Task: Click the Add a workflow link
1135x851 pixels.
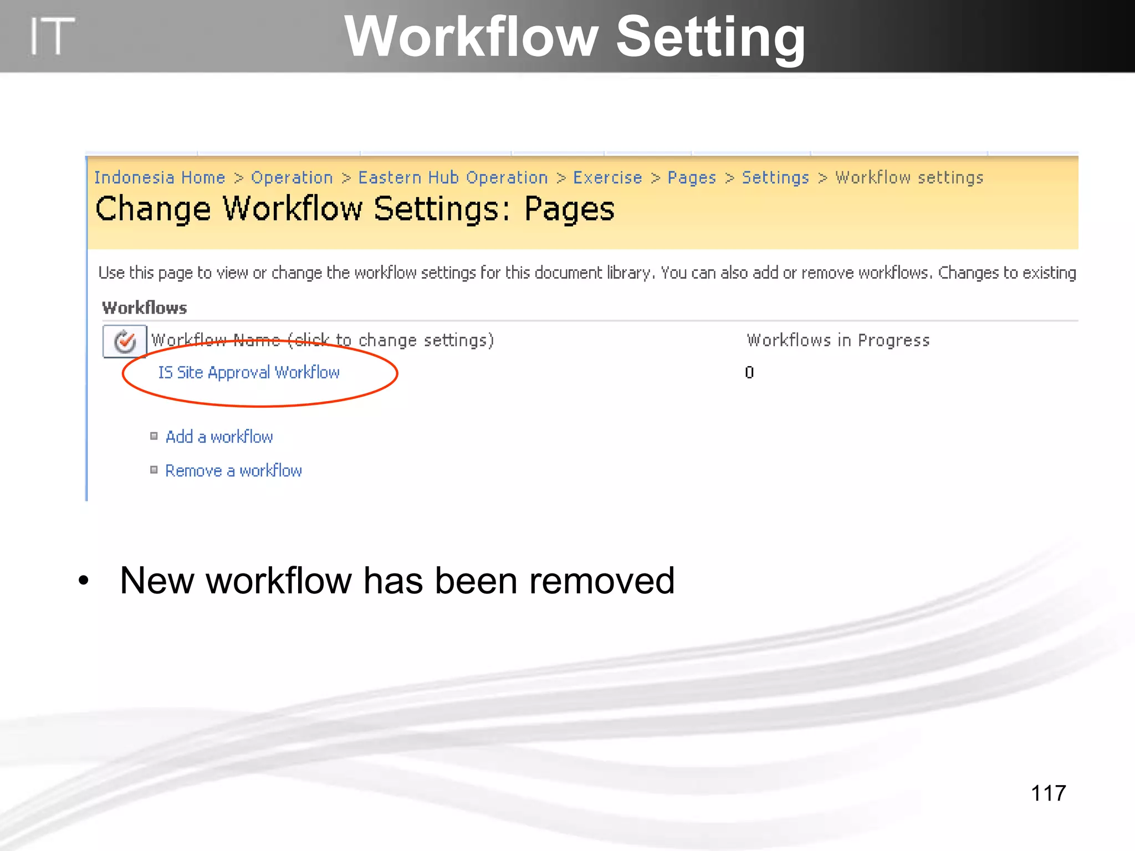Action: [219, 437]
